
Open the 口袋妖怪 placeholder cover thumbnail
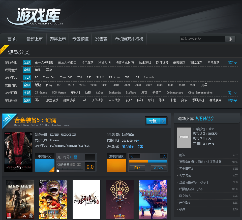pyautogui.click(x=184, y=137)
